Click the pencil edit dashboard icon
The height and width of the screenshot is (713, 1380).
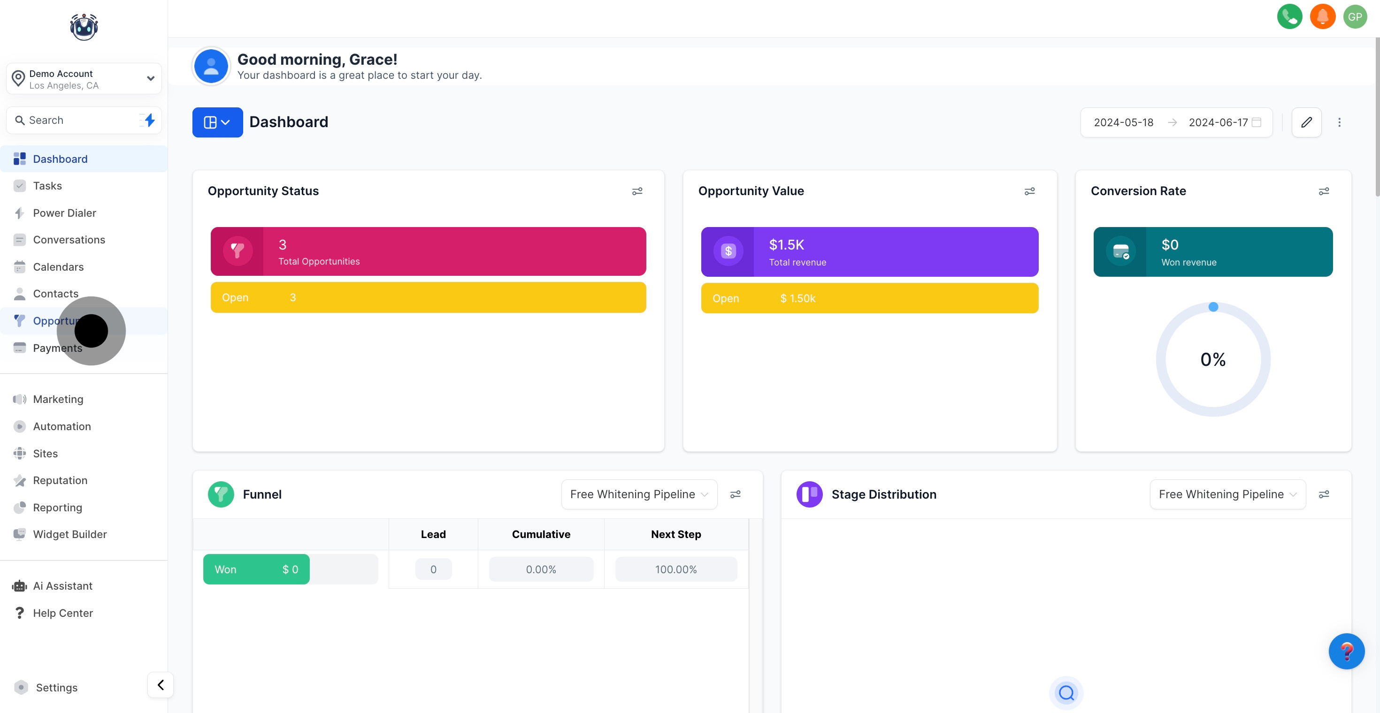click(1306, 122)
